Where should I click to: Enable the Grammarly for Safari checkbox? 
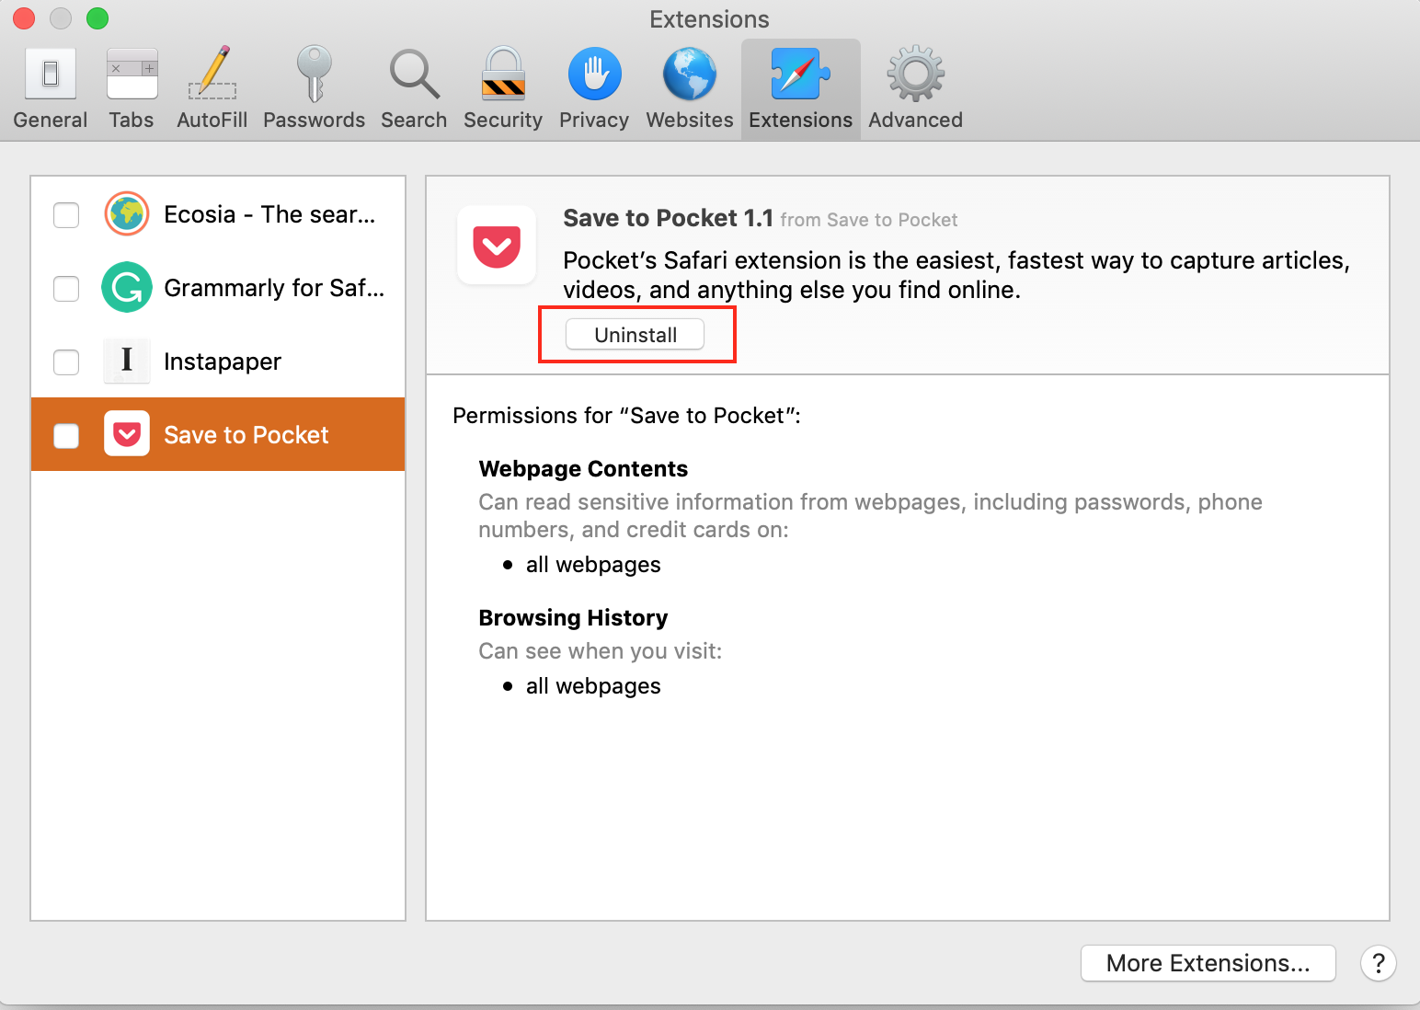pyautogui.click(x=66, y=288)
